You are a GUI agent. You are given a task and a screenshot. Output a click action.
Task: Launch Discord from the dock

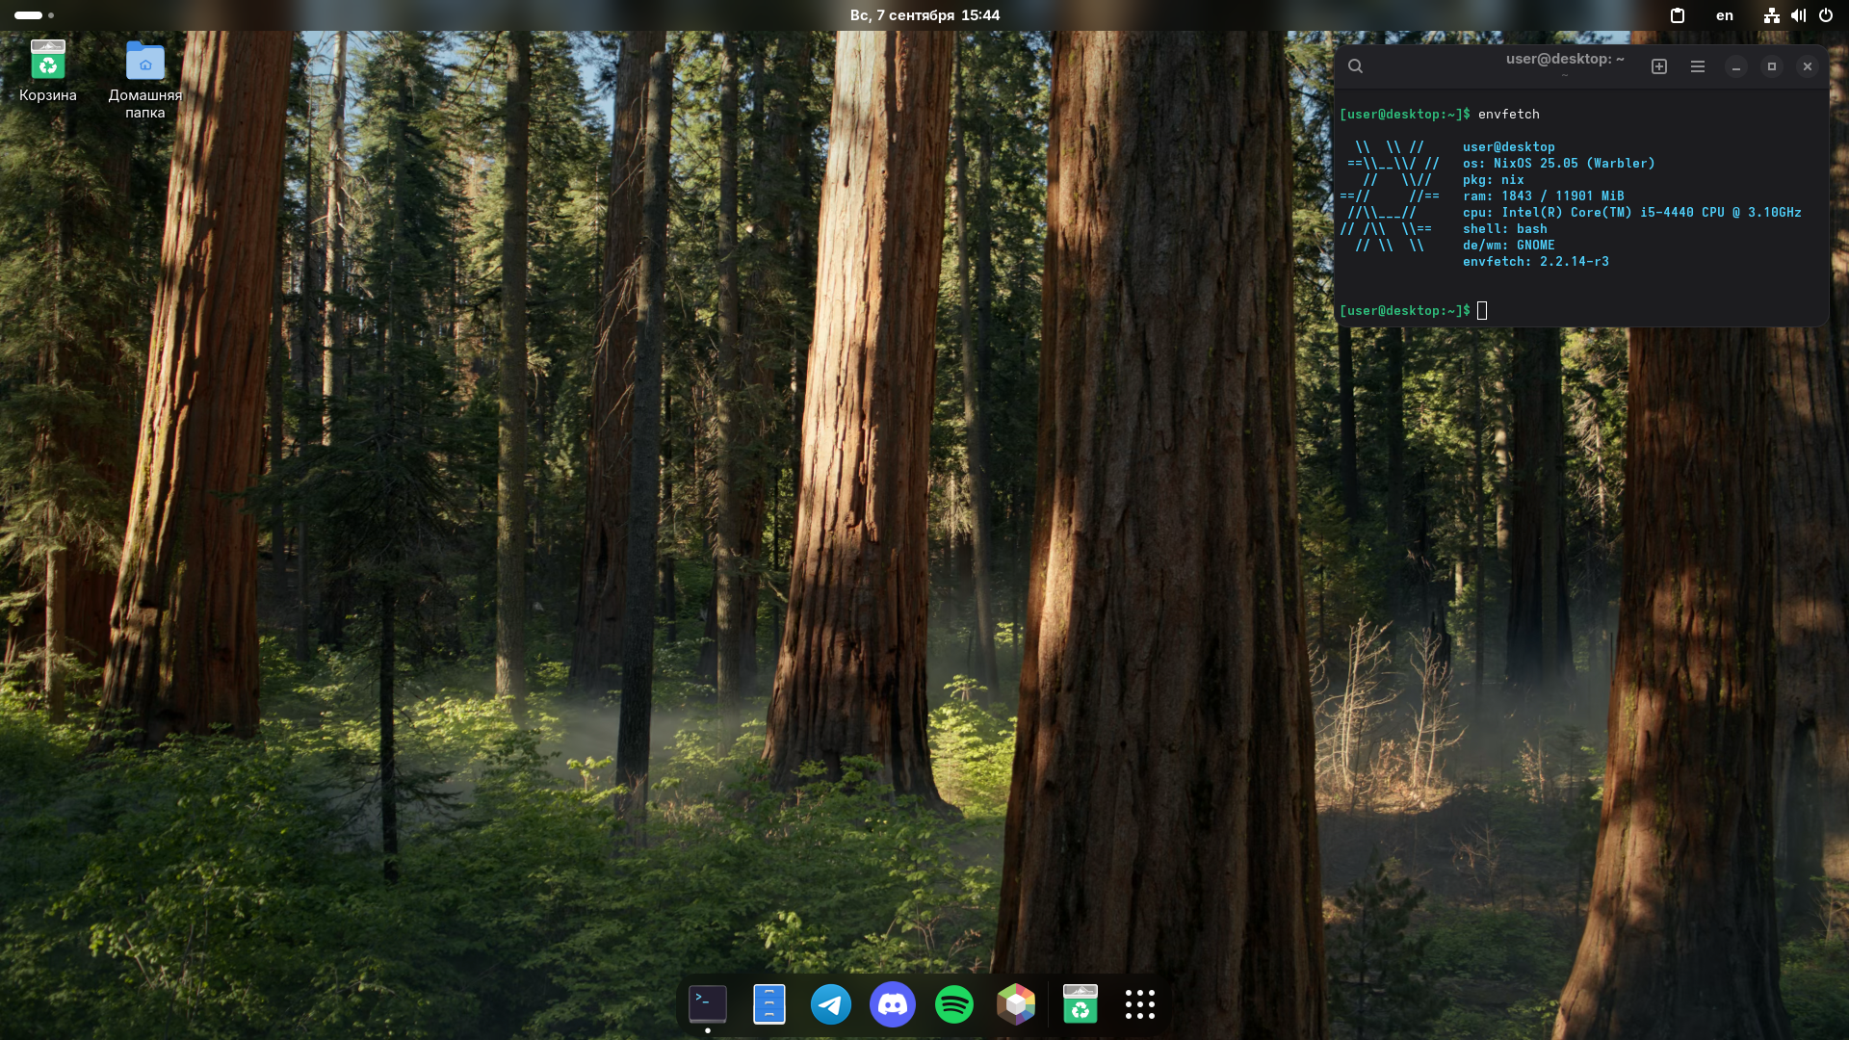point(892,1004)
